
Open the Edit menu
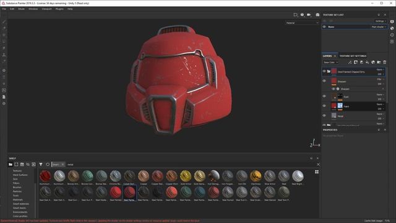click(12, 9)
